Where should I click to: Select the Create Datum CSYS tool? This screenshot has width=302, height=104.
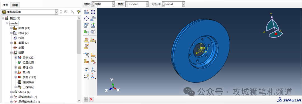click(x=93, y=76)
